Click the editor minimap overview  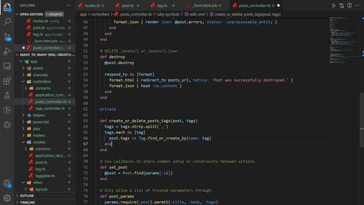344,40
